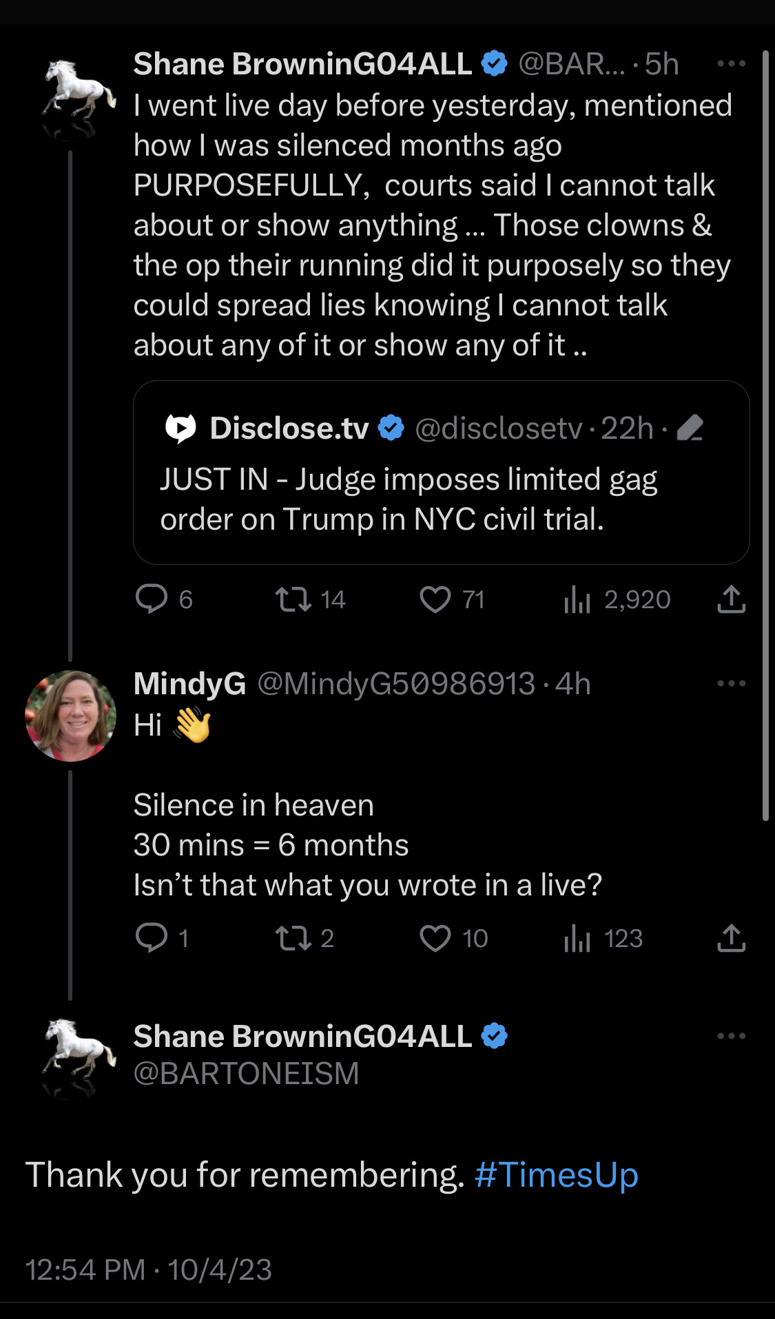Image resolution: width=775 pixels, height=1319 pixels.
Task: Reply to the top Shane BrowninGO4ALL tweet
Action: coord(152,599)
